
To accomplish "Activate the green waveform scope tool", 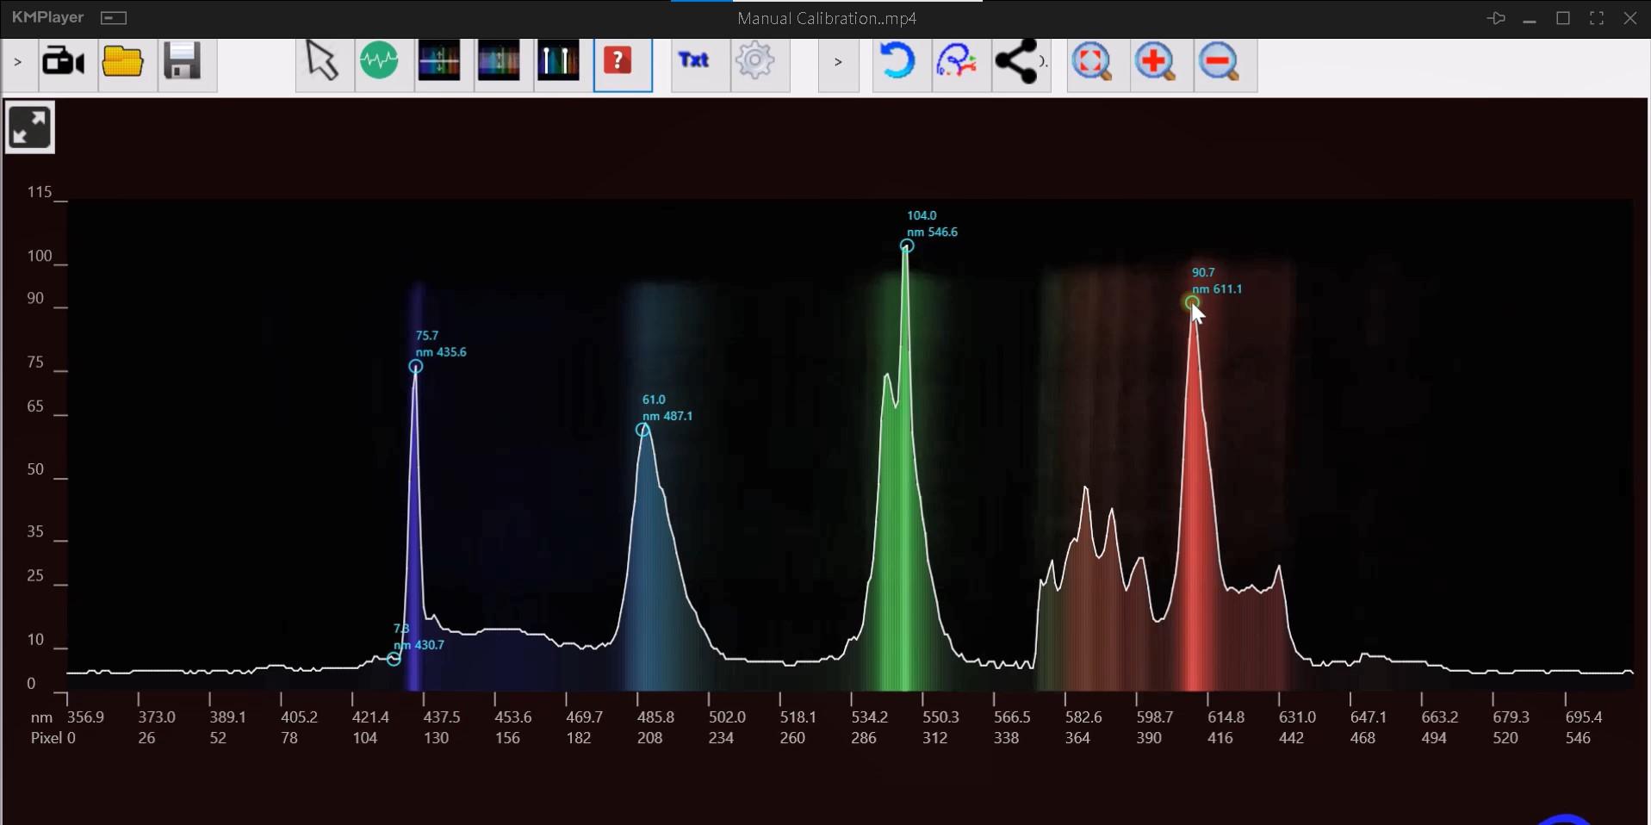I will coord(380,60).
